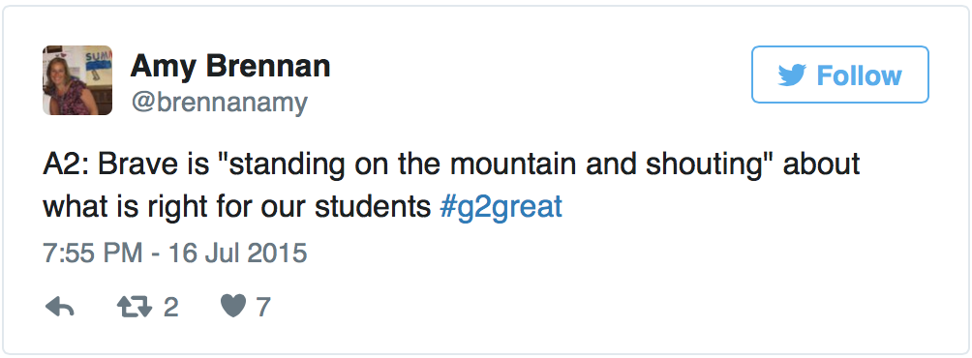Screen dimensions: 972x358
Task: Click the word students in the tweet
Action: coord(373,207)
